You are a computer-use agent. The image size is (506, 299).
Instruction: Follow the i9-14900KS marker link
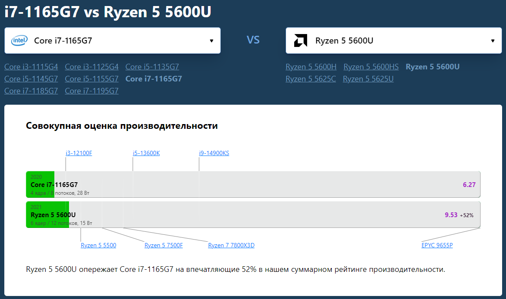[214, 153]
